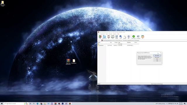Click the Delete trash can toolbar icon
Viewport: 187px width, 105px height.
[x=117, y=37]
